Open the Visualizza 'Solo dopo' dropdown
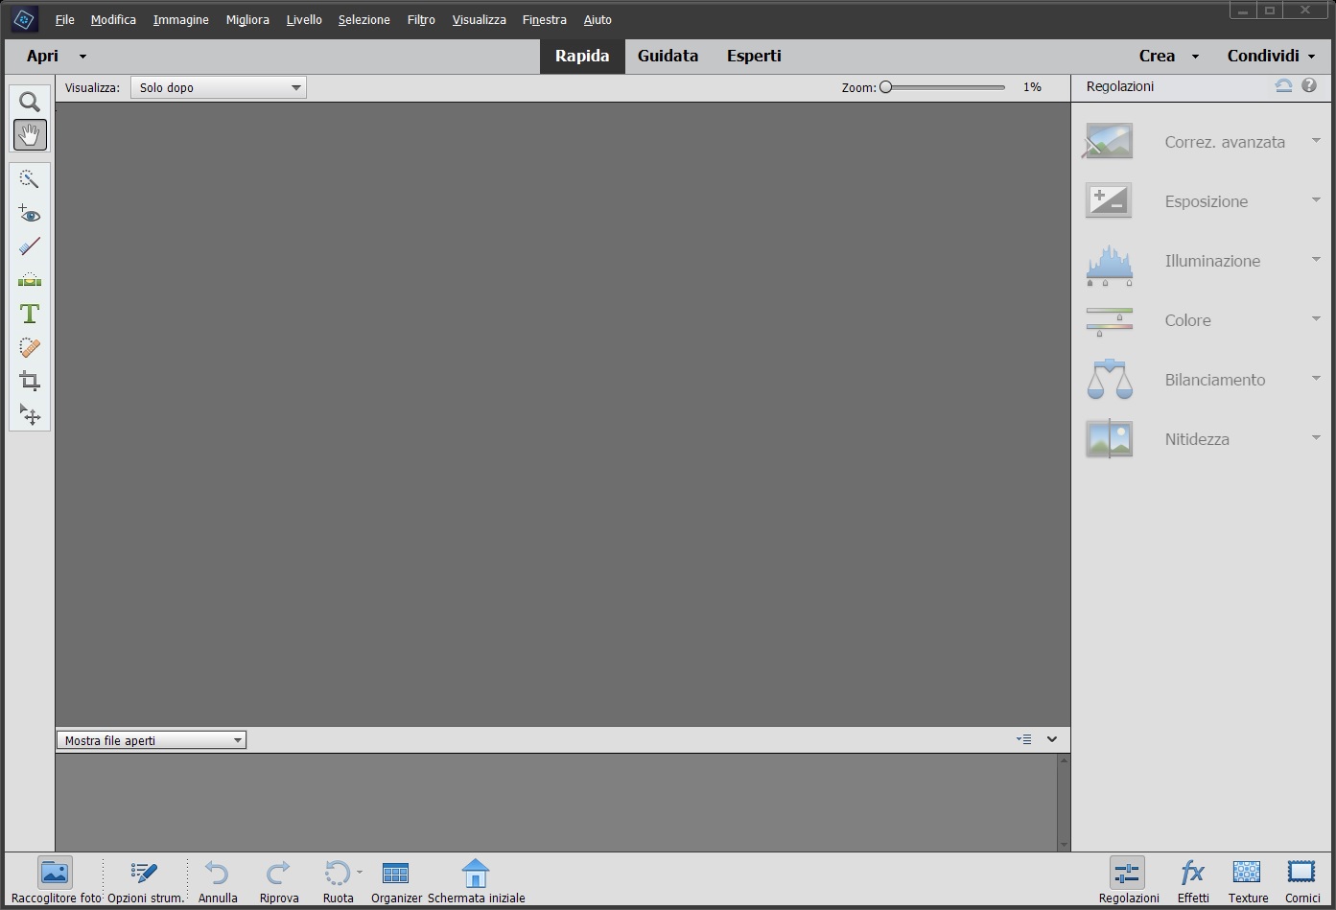This screenshot has width=1336, height=910. point(219,87)
